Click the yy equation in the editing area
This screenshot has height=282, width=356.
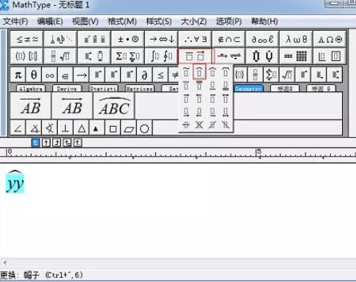coord(15,182)
